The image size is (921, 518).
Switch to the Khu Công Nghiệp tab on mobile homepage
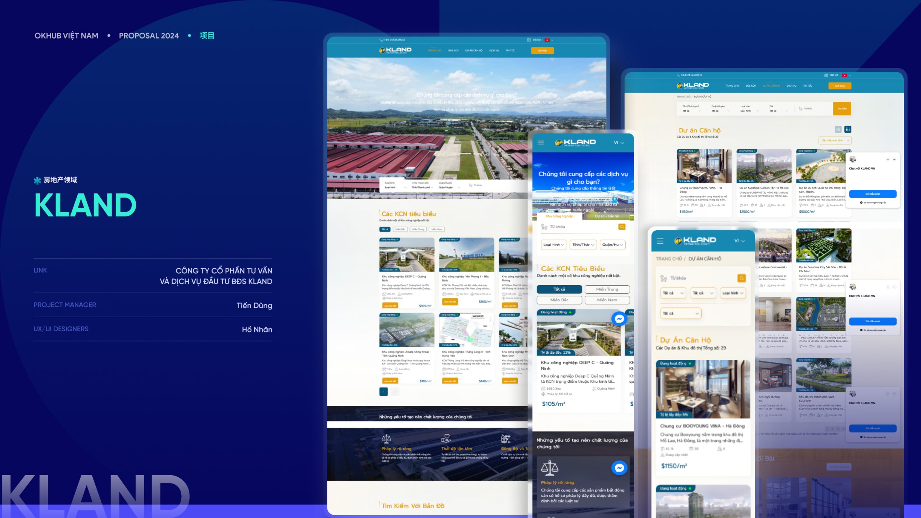pos(559,216)
